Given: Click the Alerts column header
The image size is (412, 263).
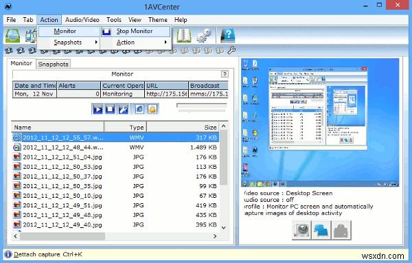Looking at the screenshot, I should click(x=78, y=86).
